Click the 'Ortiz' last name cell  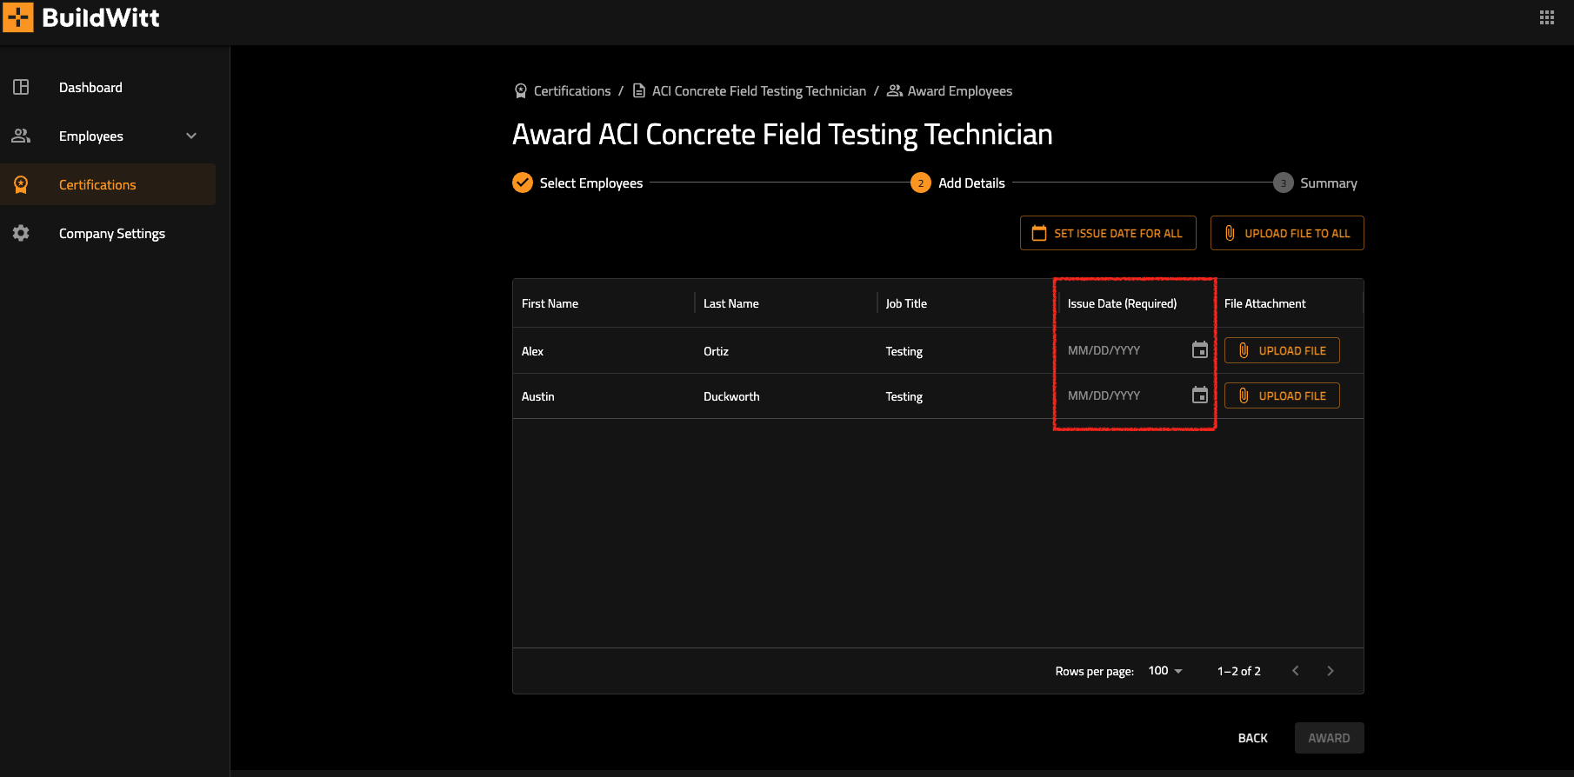[716, 351]
